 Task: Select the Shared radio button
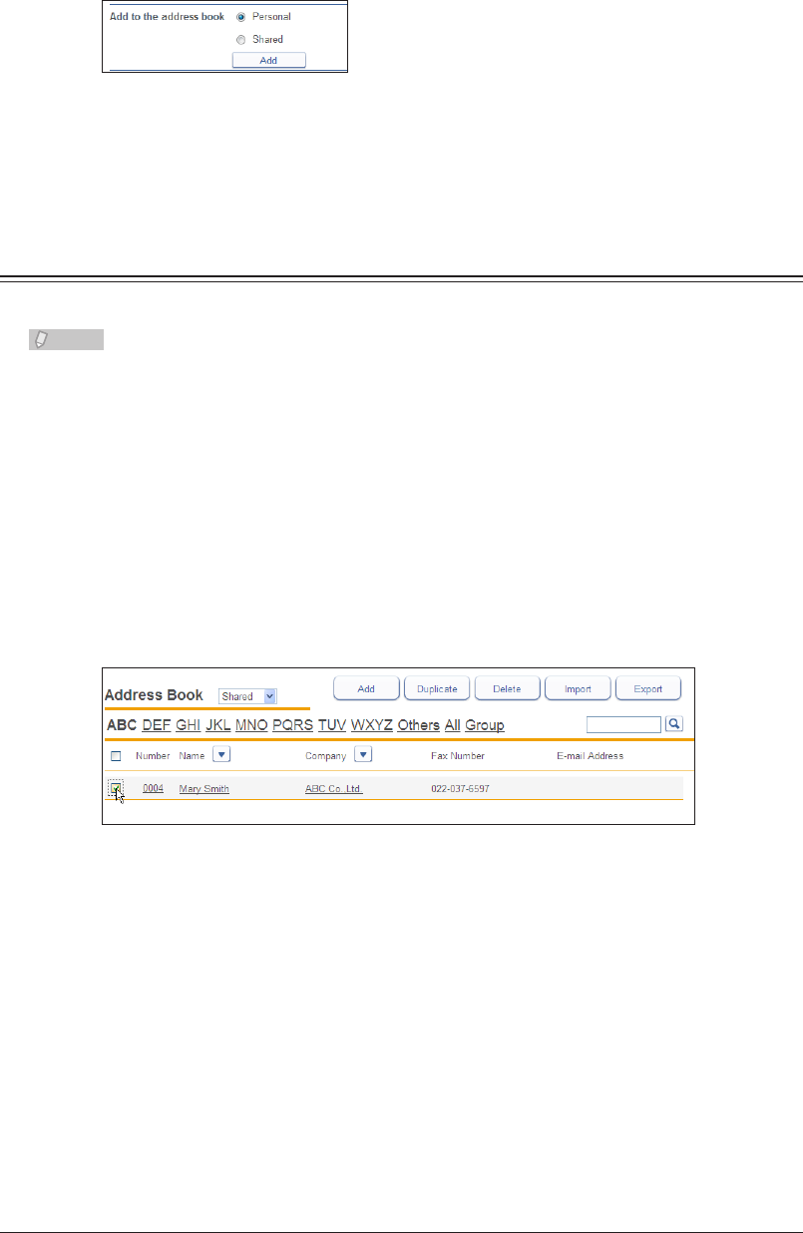point(240,40)
